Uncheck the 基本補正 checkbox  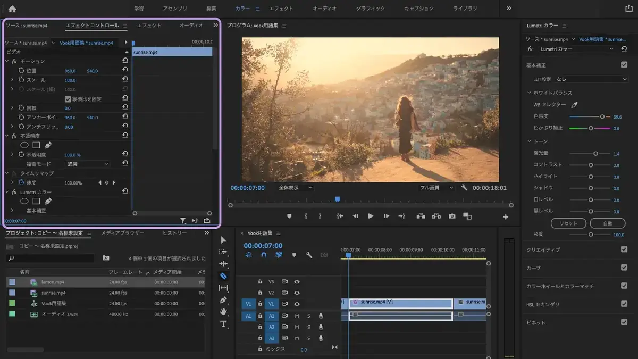(624, 65)
